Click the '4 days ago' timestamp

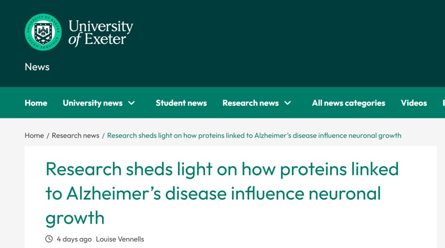[74, 239]
